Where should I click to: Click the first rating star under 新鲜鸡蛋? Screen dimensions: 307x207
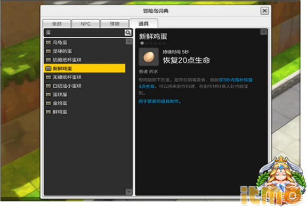[142, 43]
